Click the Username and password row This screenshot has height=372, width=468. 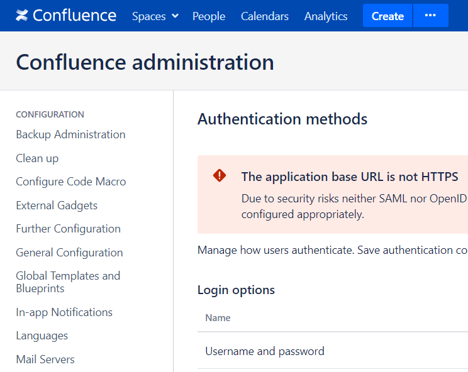click(x=333, y=351)
